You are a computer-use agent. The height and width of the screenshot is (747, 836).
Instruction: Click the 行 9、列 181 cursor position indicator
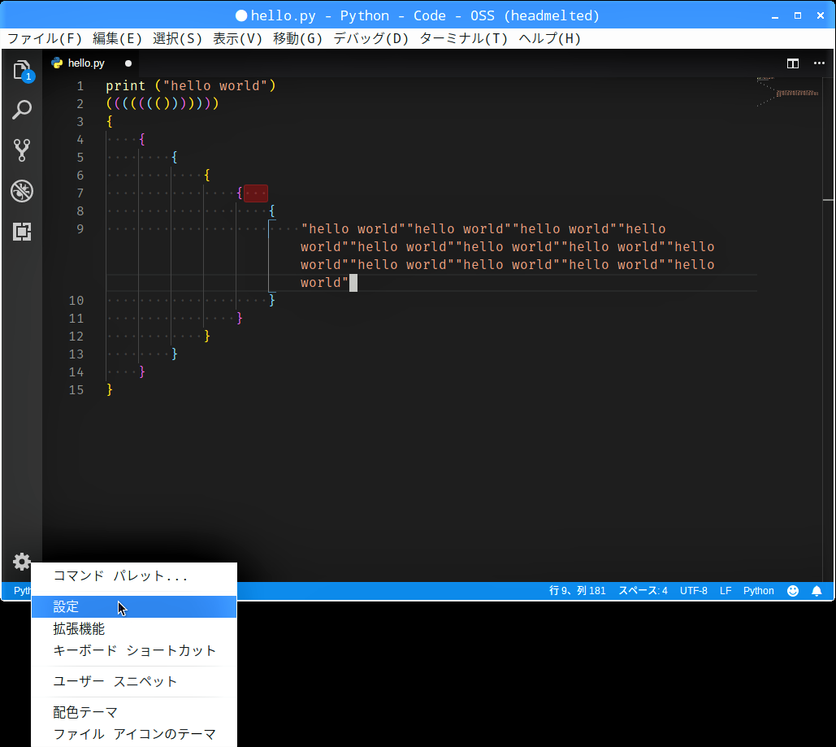point(578,591)
